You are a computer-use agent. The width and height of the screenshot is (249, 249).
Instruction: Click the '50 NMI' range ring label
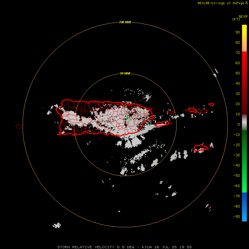125,73
